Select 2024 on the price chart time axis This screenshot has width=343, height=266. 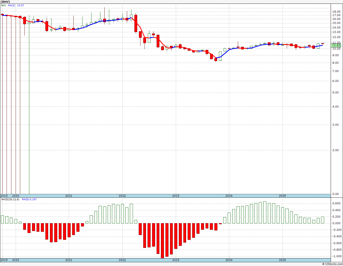229,196
